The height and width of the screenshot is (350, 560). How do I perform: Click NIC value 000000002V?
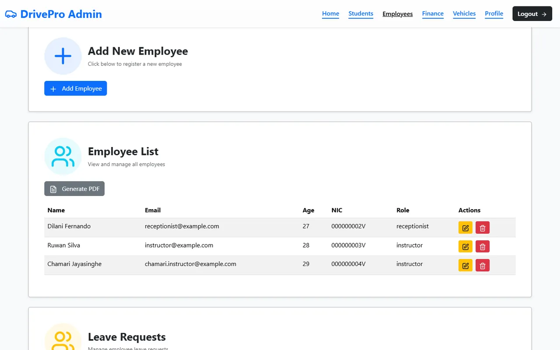tap(348, 226)
